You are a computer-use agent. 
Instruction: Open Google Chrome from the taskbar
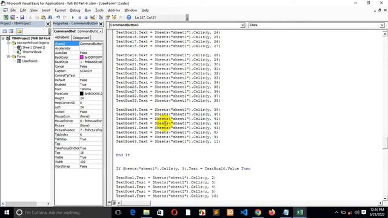click(258, 213)
